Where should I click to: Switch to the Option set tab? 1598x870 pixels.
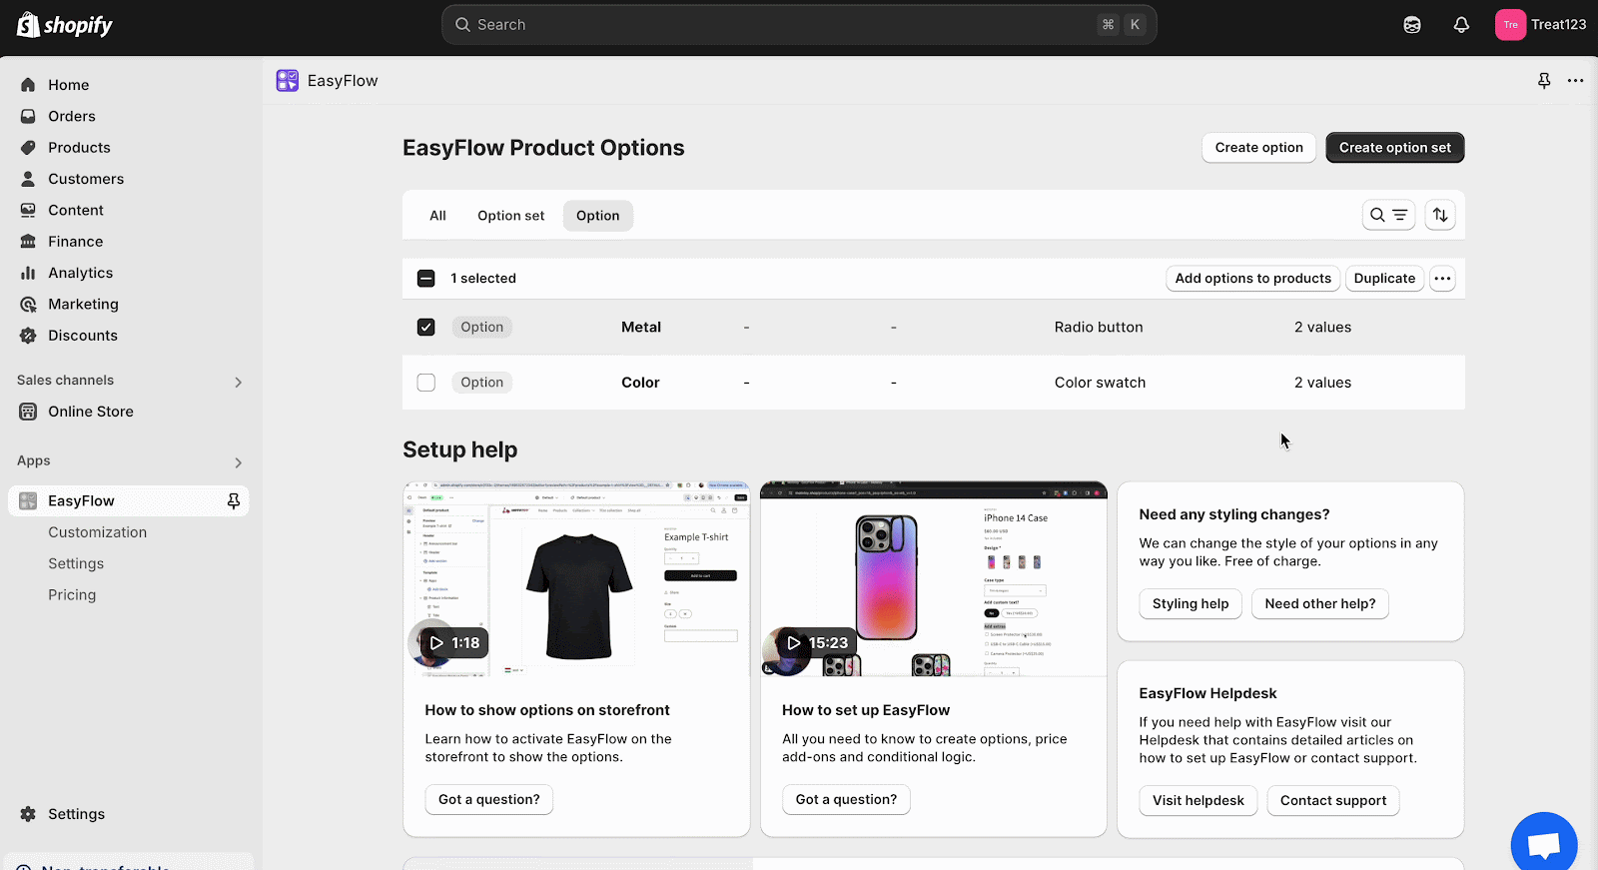click(511, 216)
